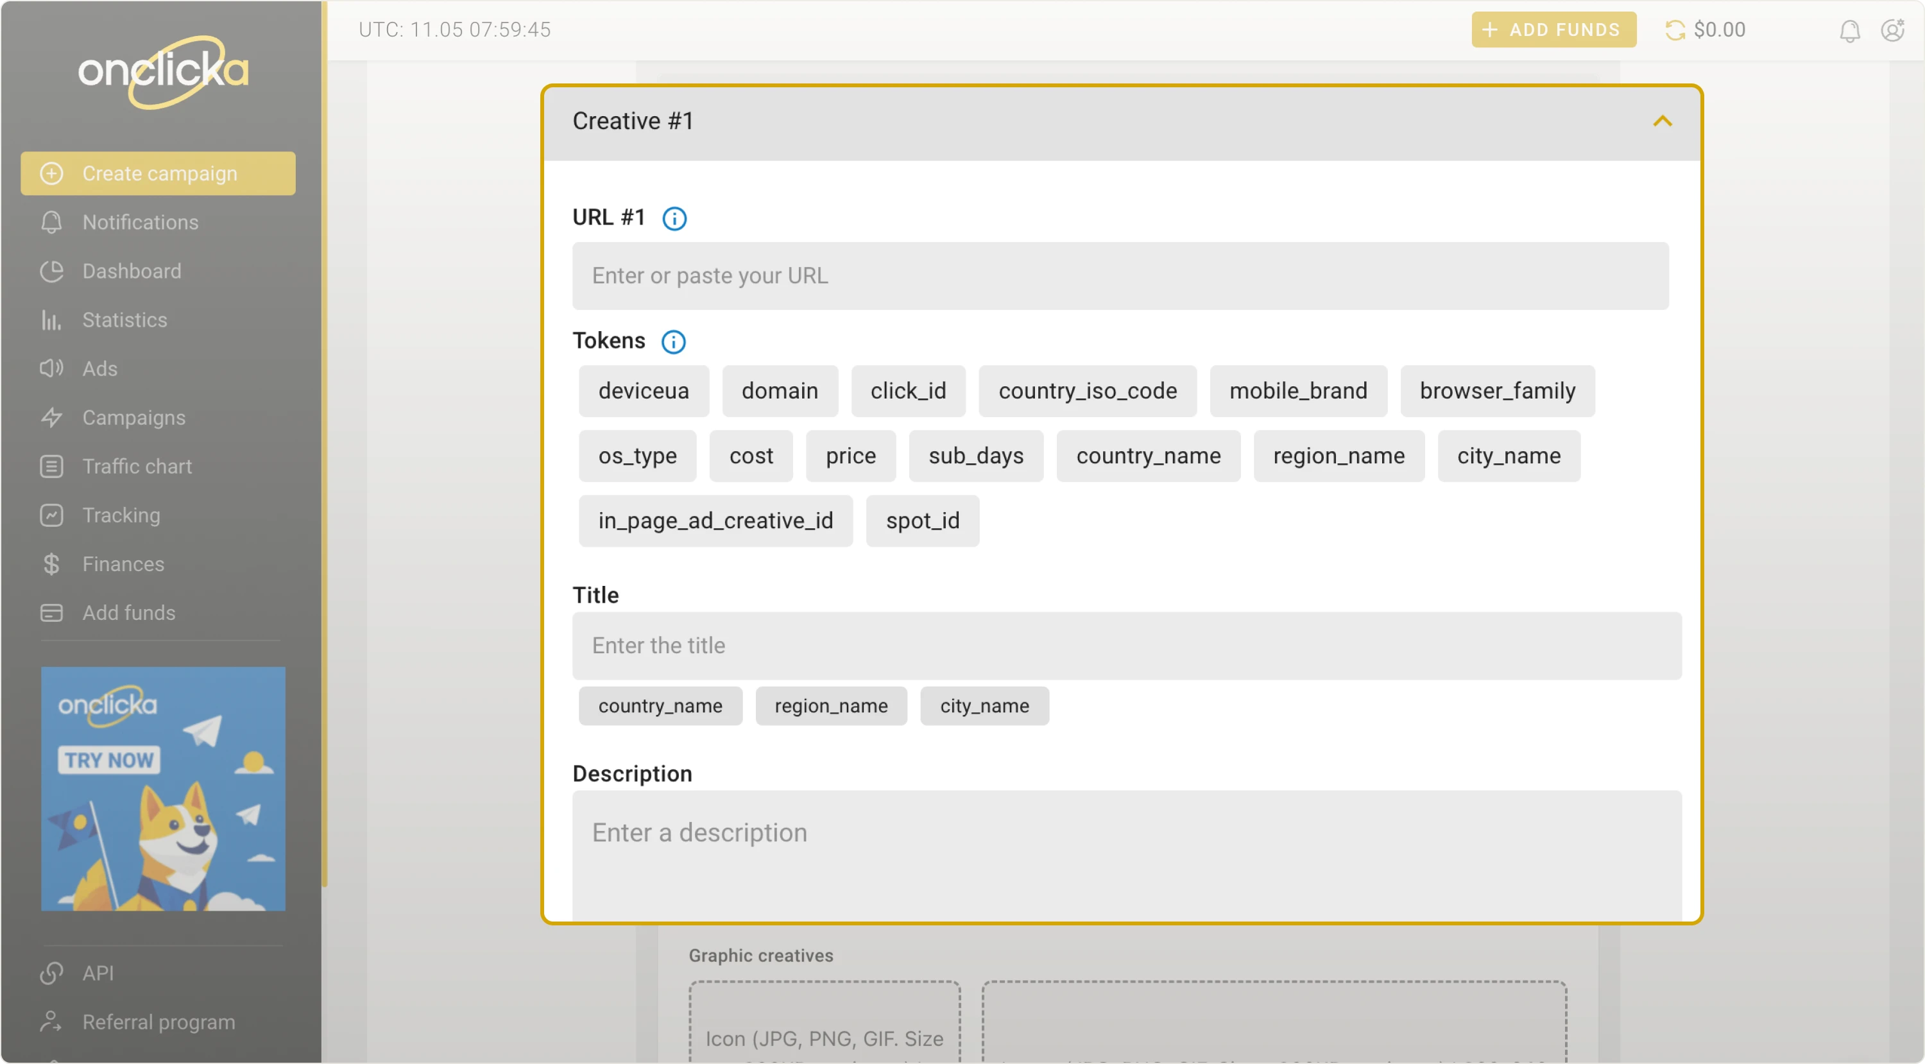Open the Tracking menu item
The width and height of the screenshot is (1925, 1064).
[121, 515]
